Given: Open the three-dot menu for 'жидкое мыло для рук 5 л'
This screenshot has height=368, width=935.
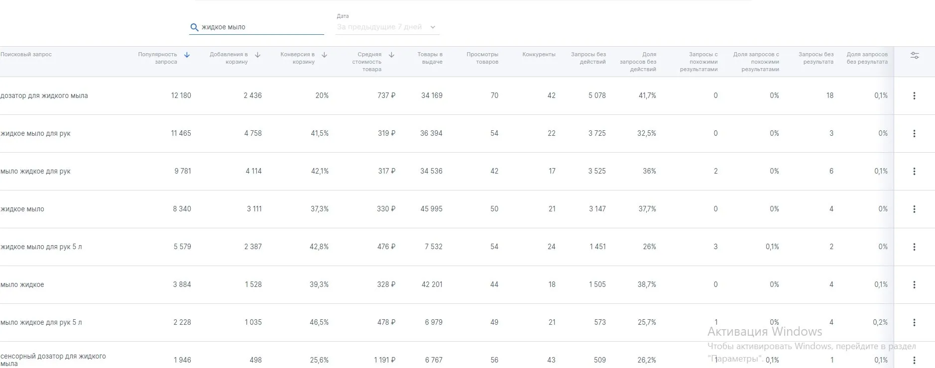Looking at the screenshot, I should (x=914, y=247).
